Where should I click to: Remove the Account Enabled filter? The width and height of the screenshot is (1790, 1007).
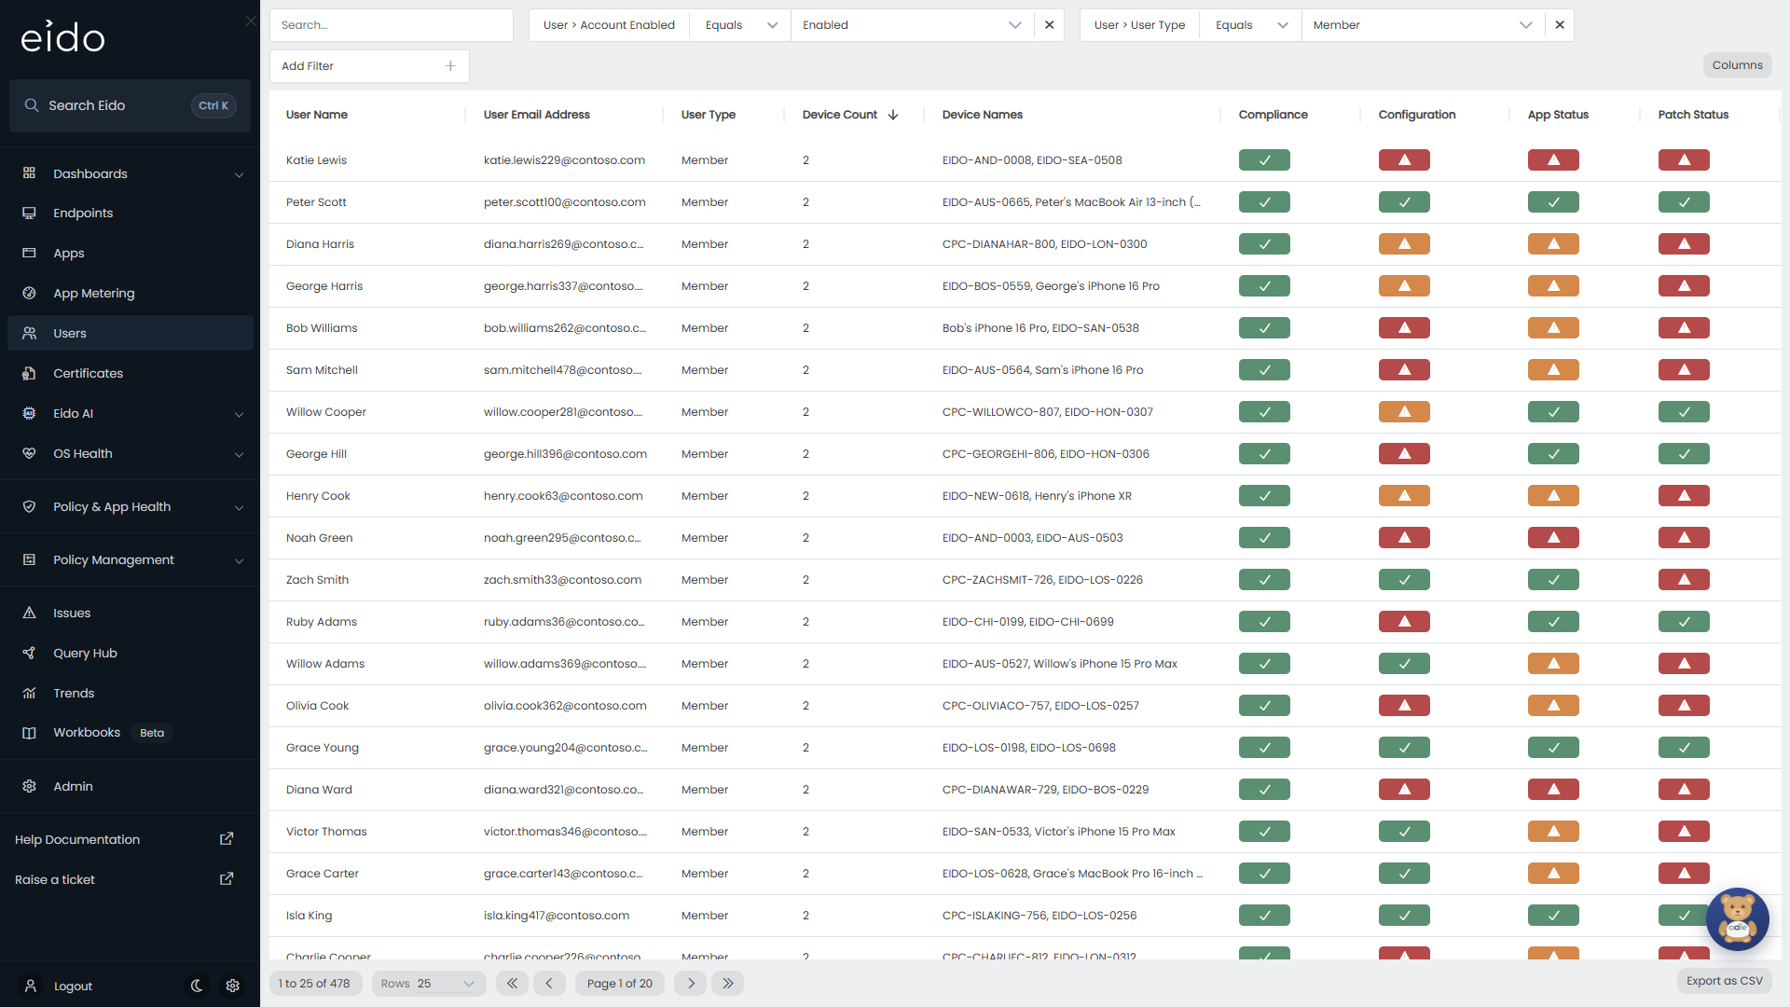coord(1050,25)
